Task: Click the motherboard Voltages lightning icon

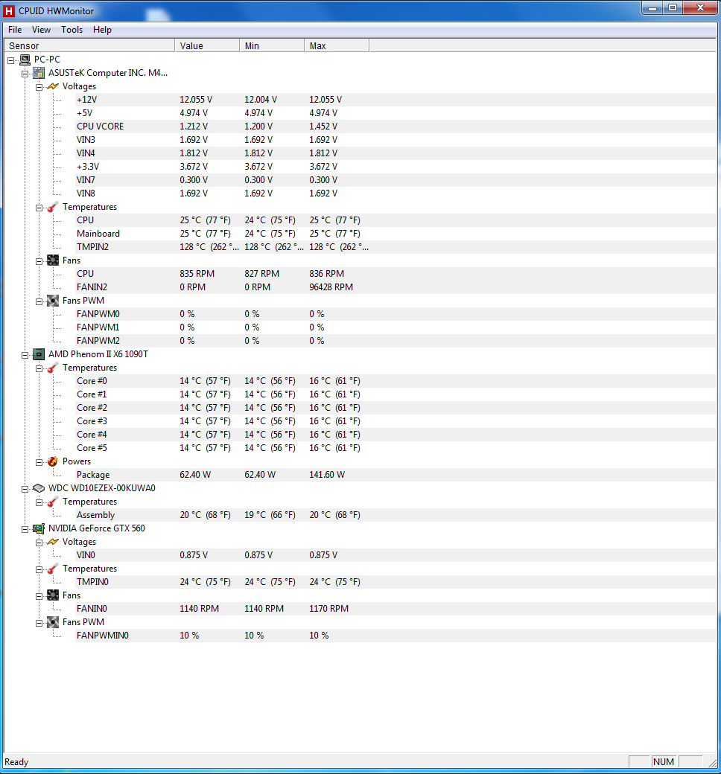Action: click(x=53, y=86)
